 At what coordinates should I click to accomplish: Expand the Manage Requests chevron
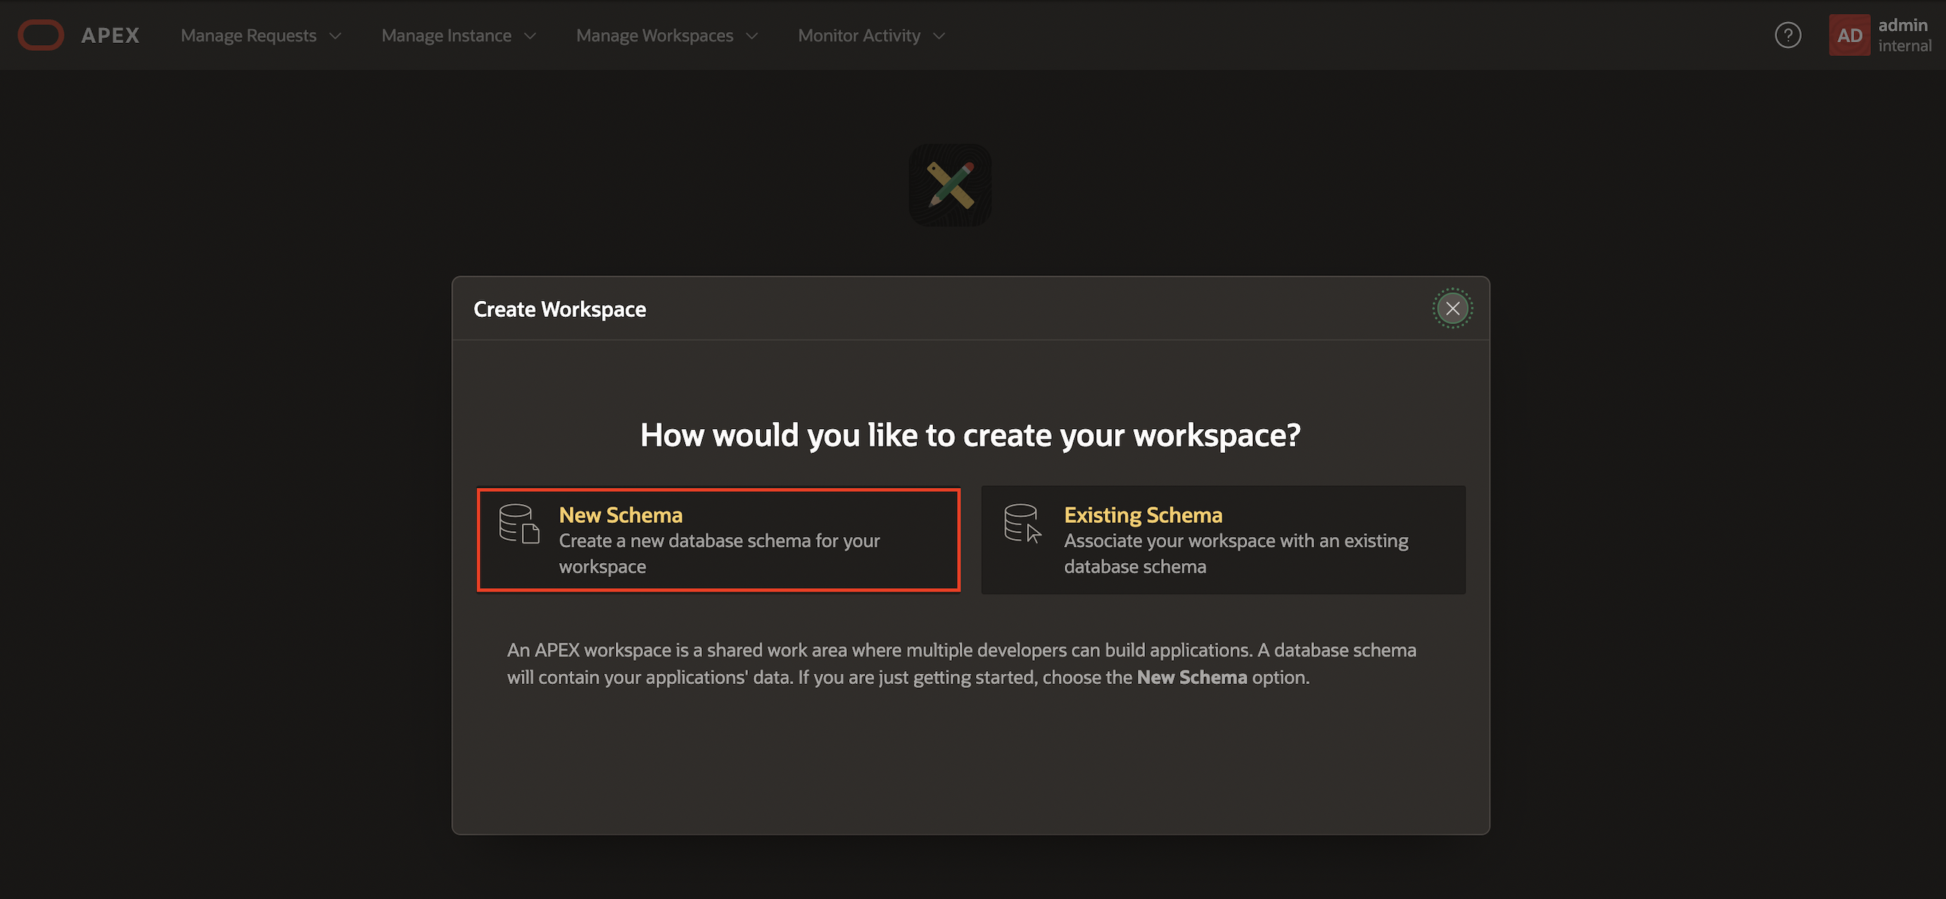pyautogui.click(x=335, y=36)
